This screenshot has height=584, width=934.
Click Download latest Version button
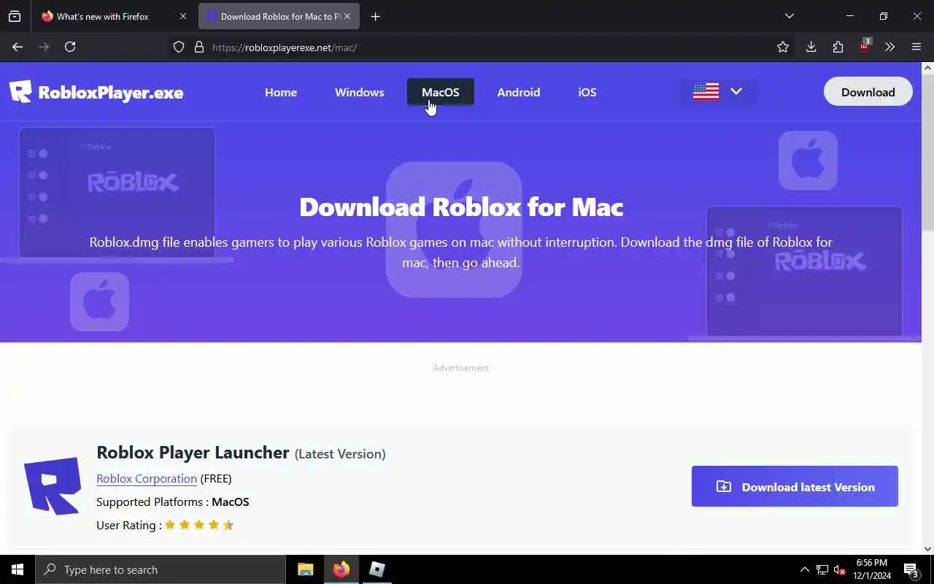click(795, 486)
